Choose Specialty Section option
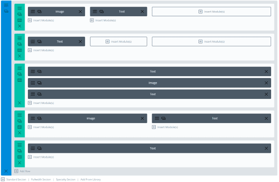The image size is (279, 182). tap(66, 180)
